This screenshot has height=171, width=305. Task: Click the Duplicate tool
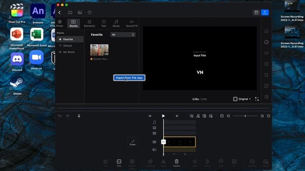pyautogui.click(x=151, y=163)
